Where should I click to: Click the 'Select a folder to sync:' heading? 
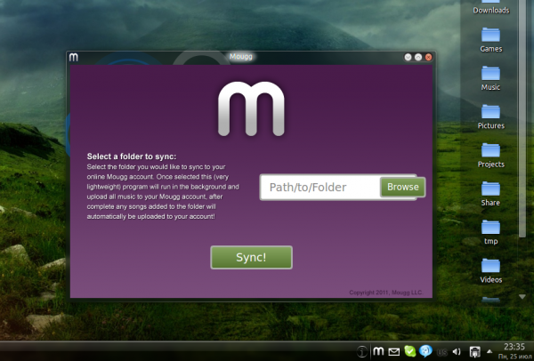(132, 156)
